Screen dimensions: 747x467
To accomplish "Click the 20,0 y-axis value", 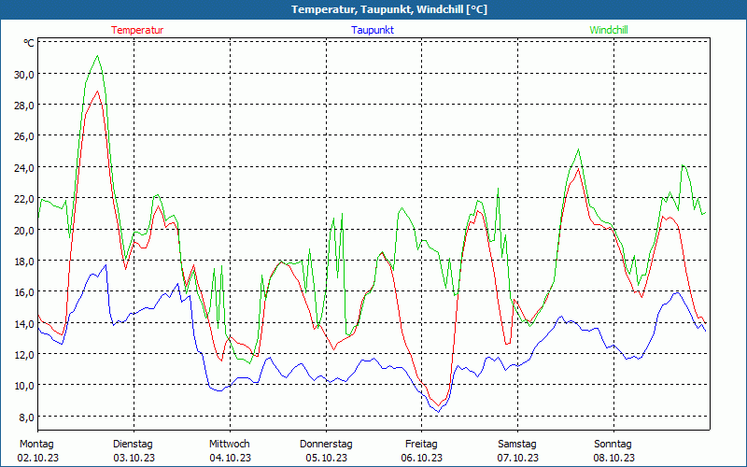I will [x=23, y=230].
